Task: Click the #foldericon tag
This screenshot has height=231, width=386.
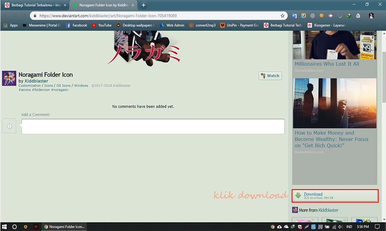Action: (x=41, y=90)
